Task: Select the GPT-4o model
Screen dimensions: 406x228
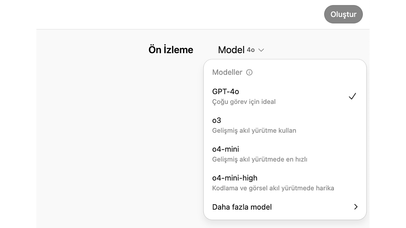Action: [285, 96]
